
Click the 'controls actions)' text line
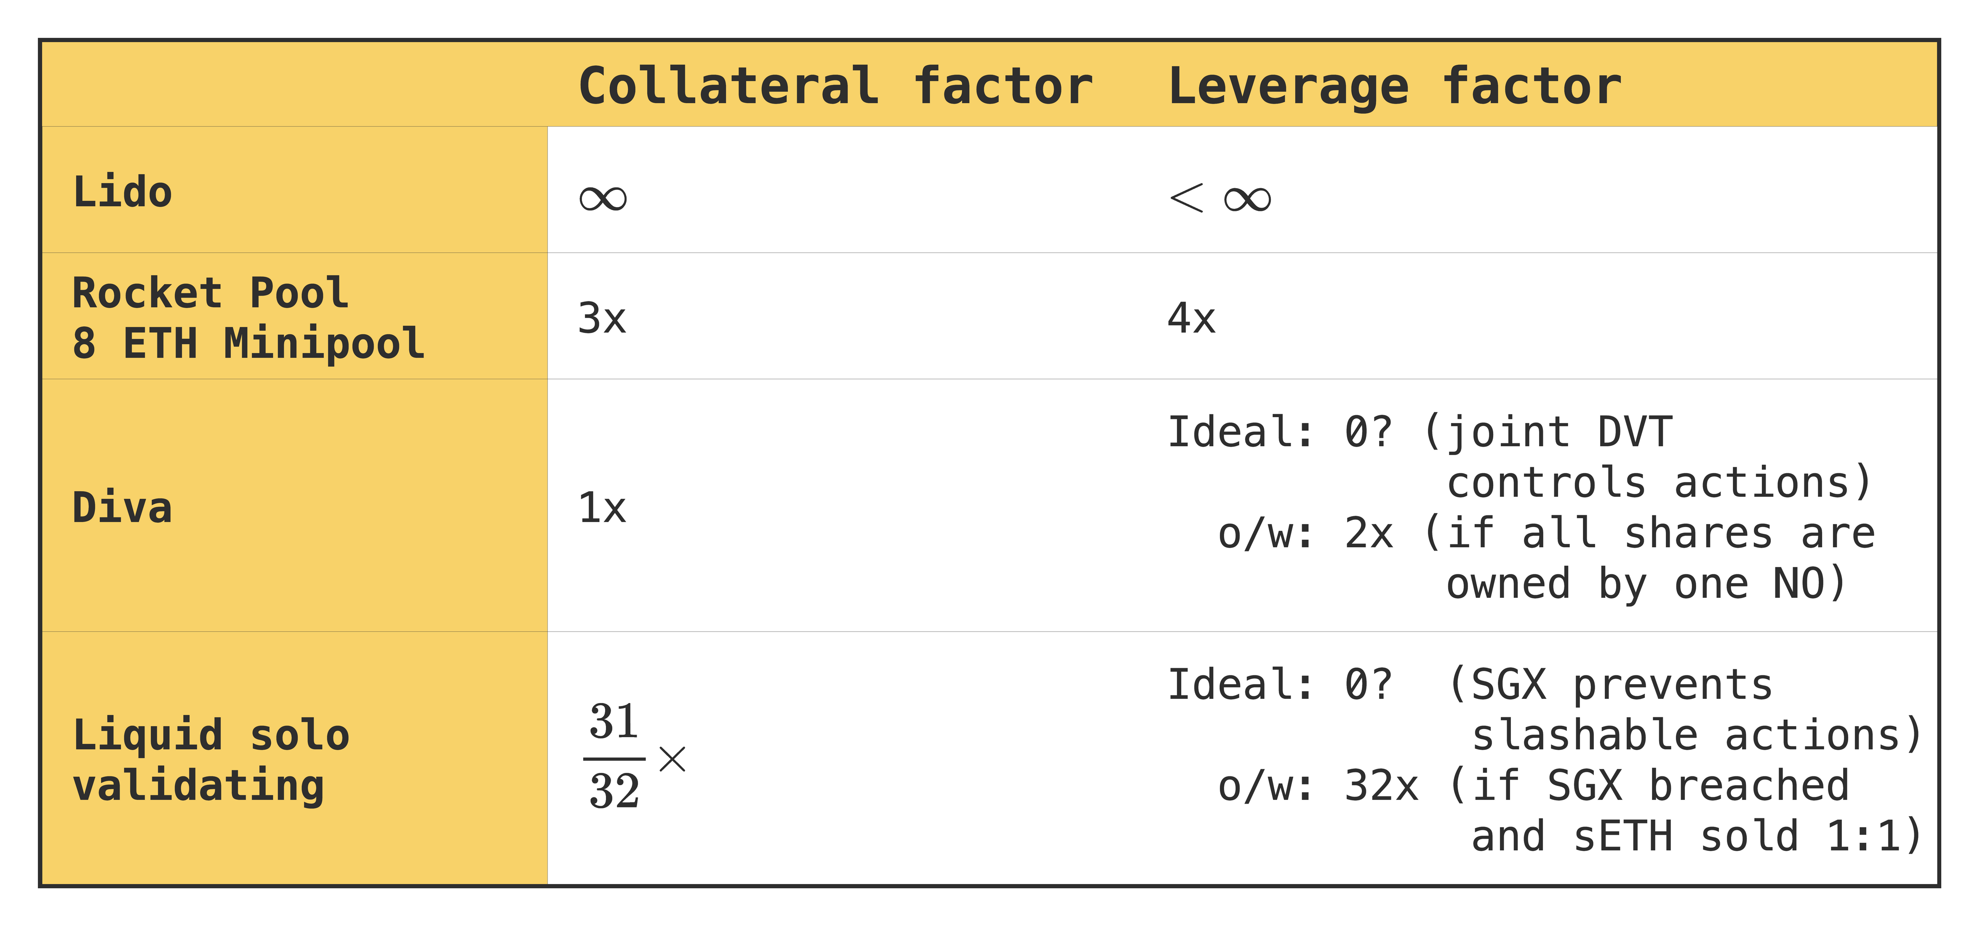[1660, 482]
